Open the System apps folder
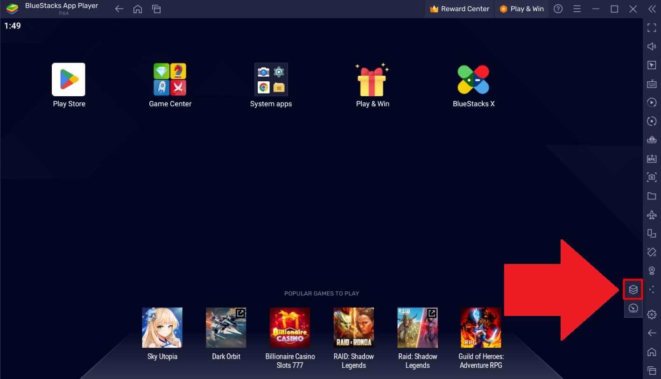The image size is (661, 379). click(271, 79)
